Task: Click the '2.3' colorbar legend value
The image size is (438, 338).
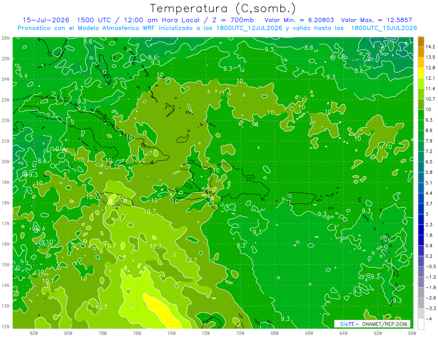Action: [429, 225]
